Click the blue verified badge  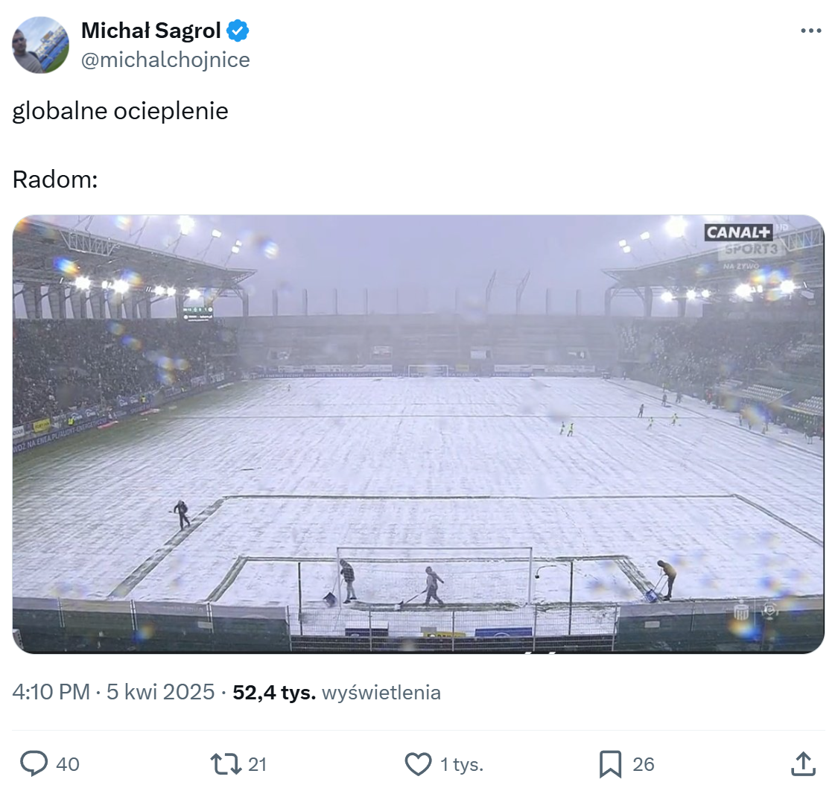[x=238, y=31]
